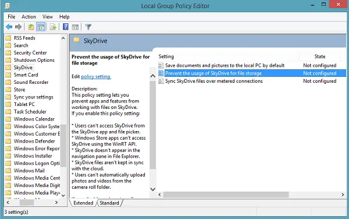Open the policy setting link

pyautogui.click(x=96, y=77)
